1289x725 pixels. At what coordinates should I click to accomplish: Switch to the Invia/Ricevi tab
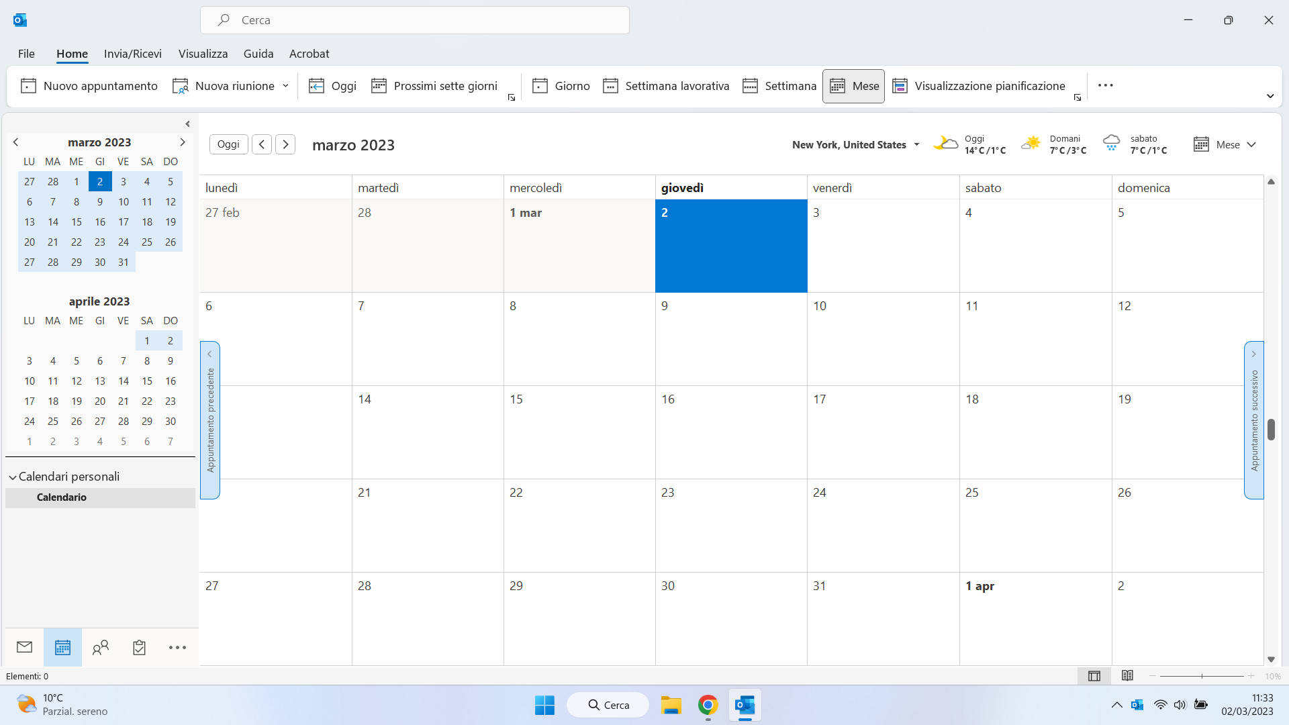point(132,54)
